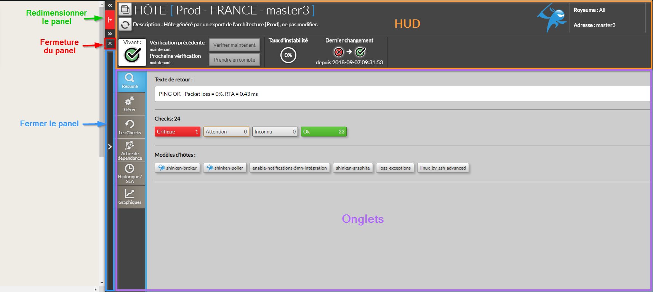
Task: Collapse panel using the side arrow bar
Action: [110, 147]
